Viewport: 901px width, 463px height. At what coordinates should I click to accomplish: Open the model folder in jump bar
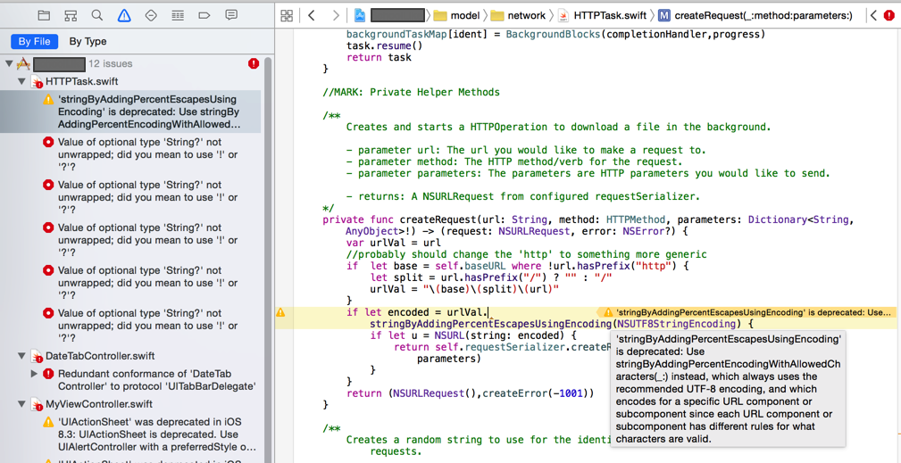(459, 15)
